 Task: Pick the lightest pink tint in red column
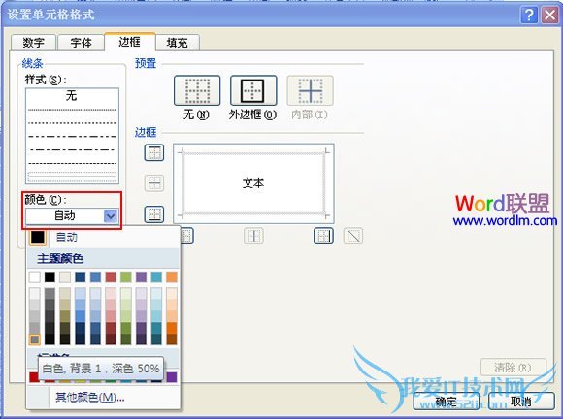(111, 293)
